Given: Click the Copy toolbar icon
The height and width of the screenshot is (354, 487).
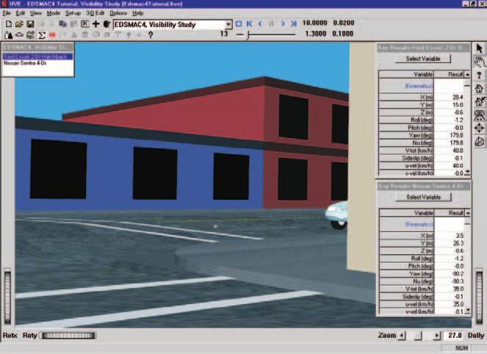Looking at the screenshot, I should pos(62,24).
